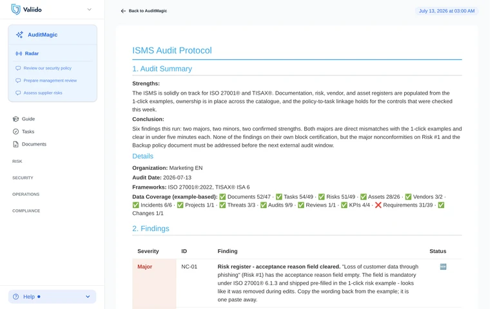The image size is (495, 309).
Task: Click the back arrow icon
Action: 123,11
